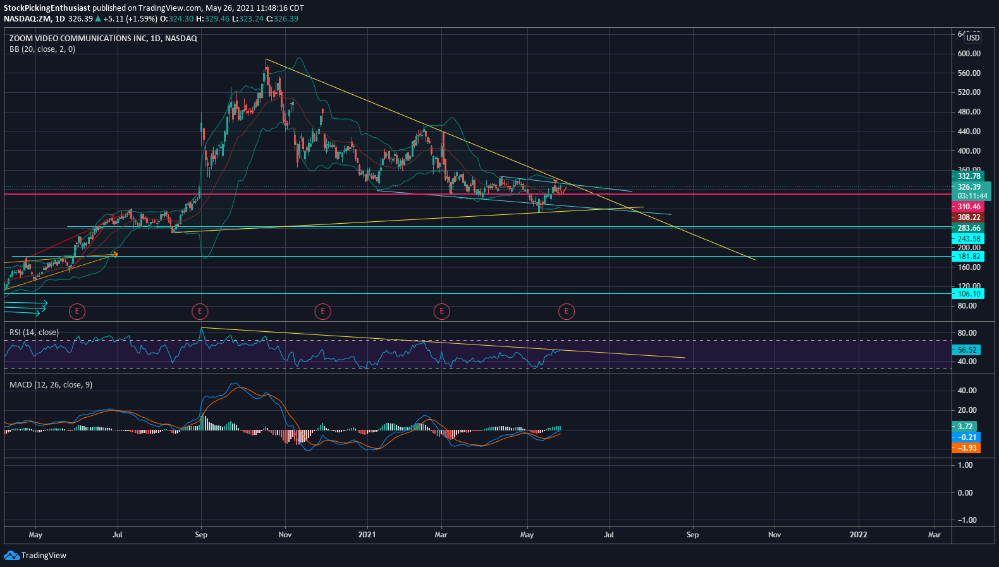Screen dimensions: 999x567
Task: Click the 2021 label on the time axis
Action: coord(367,535)
